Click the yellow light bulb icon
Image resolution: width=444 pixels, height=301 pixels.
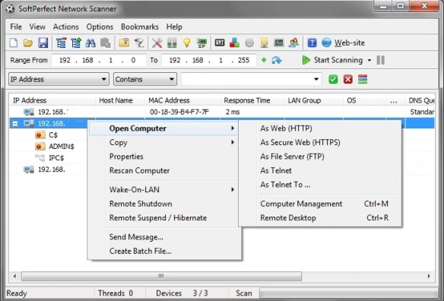click(x=186, y=43)
